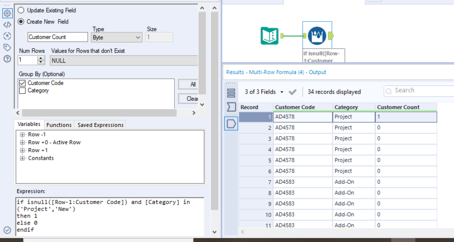This screenshot has width=454, height=242.
Task: Click the Customer Count column header
Action: tap(398, 107)
